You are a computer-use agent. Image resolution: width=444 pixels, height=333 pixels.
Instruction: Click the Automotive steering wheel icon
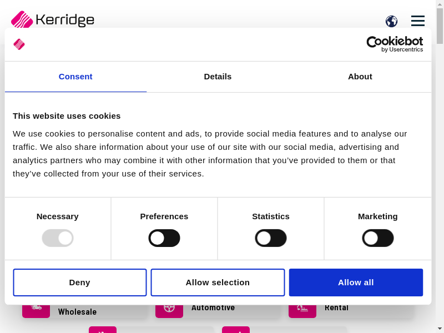click(x=169, y=309)
